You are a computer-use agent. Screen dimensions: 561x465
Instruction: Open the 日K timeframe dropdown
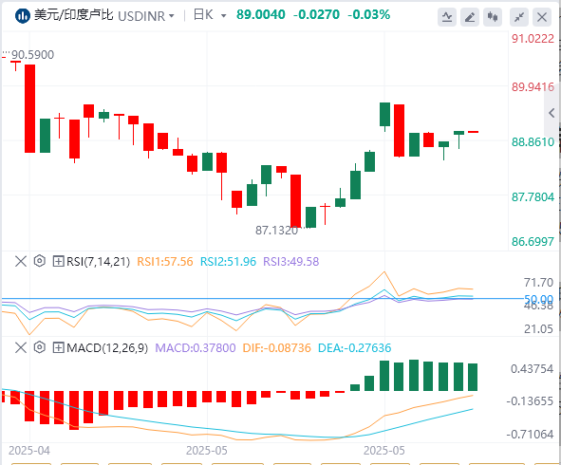pyautogui.click(x=210, y=15)
